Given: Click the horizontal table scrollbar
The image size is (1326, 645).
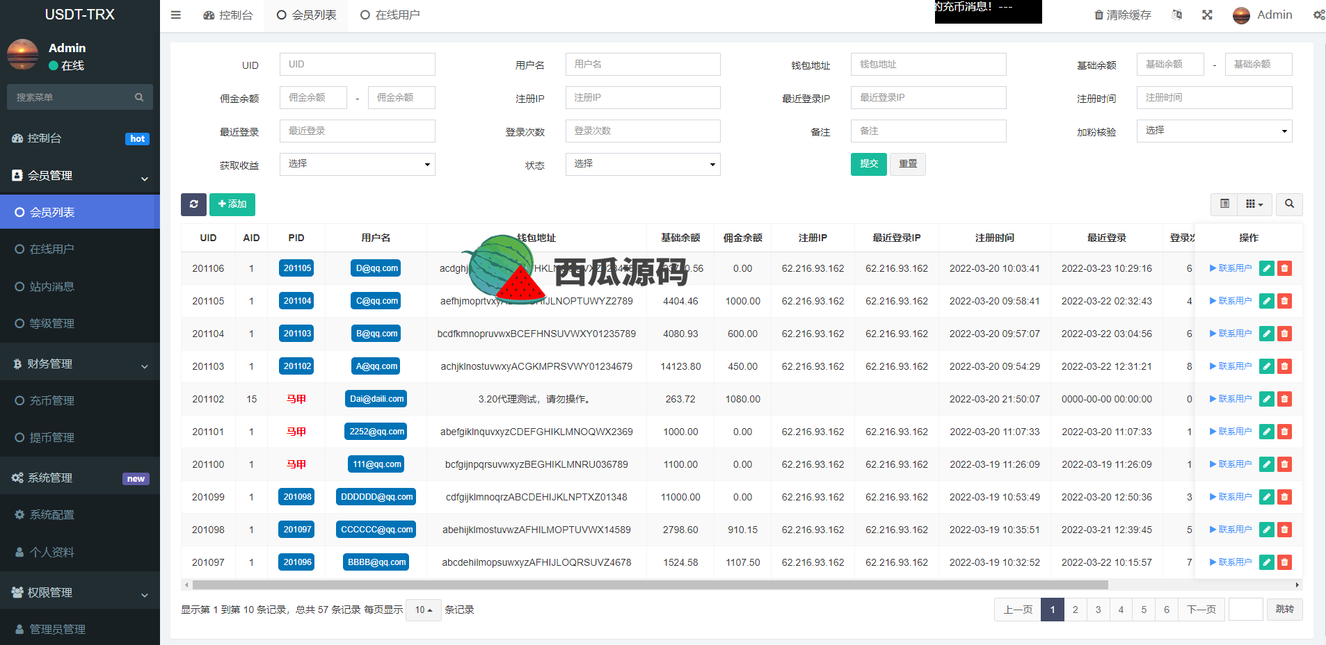Looking at the screenshot, I should [x=650, y=585].
